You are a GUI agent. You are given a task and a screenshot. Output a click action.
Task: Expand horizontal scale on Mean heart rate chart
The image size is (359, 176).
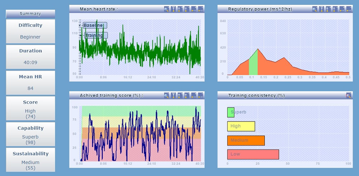(194, 9)
